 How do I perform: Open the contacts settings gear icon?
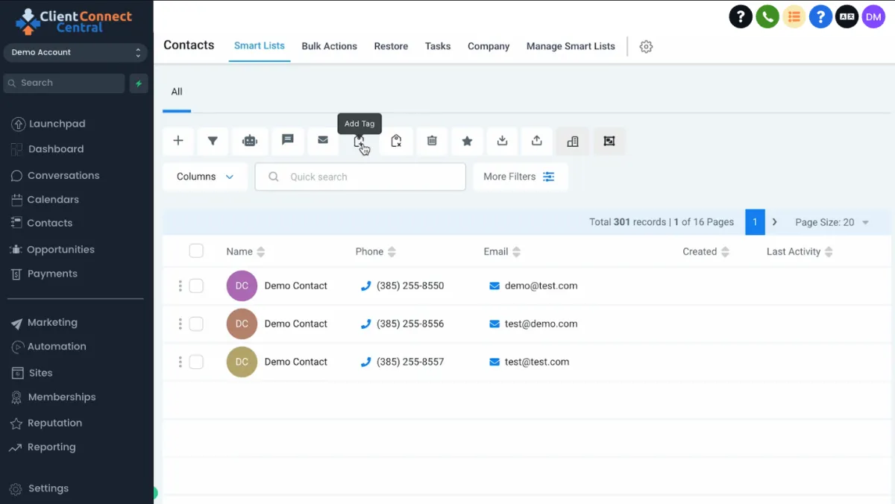coord(646,46)
